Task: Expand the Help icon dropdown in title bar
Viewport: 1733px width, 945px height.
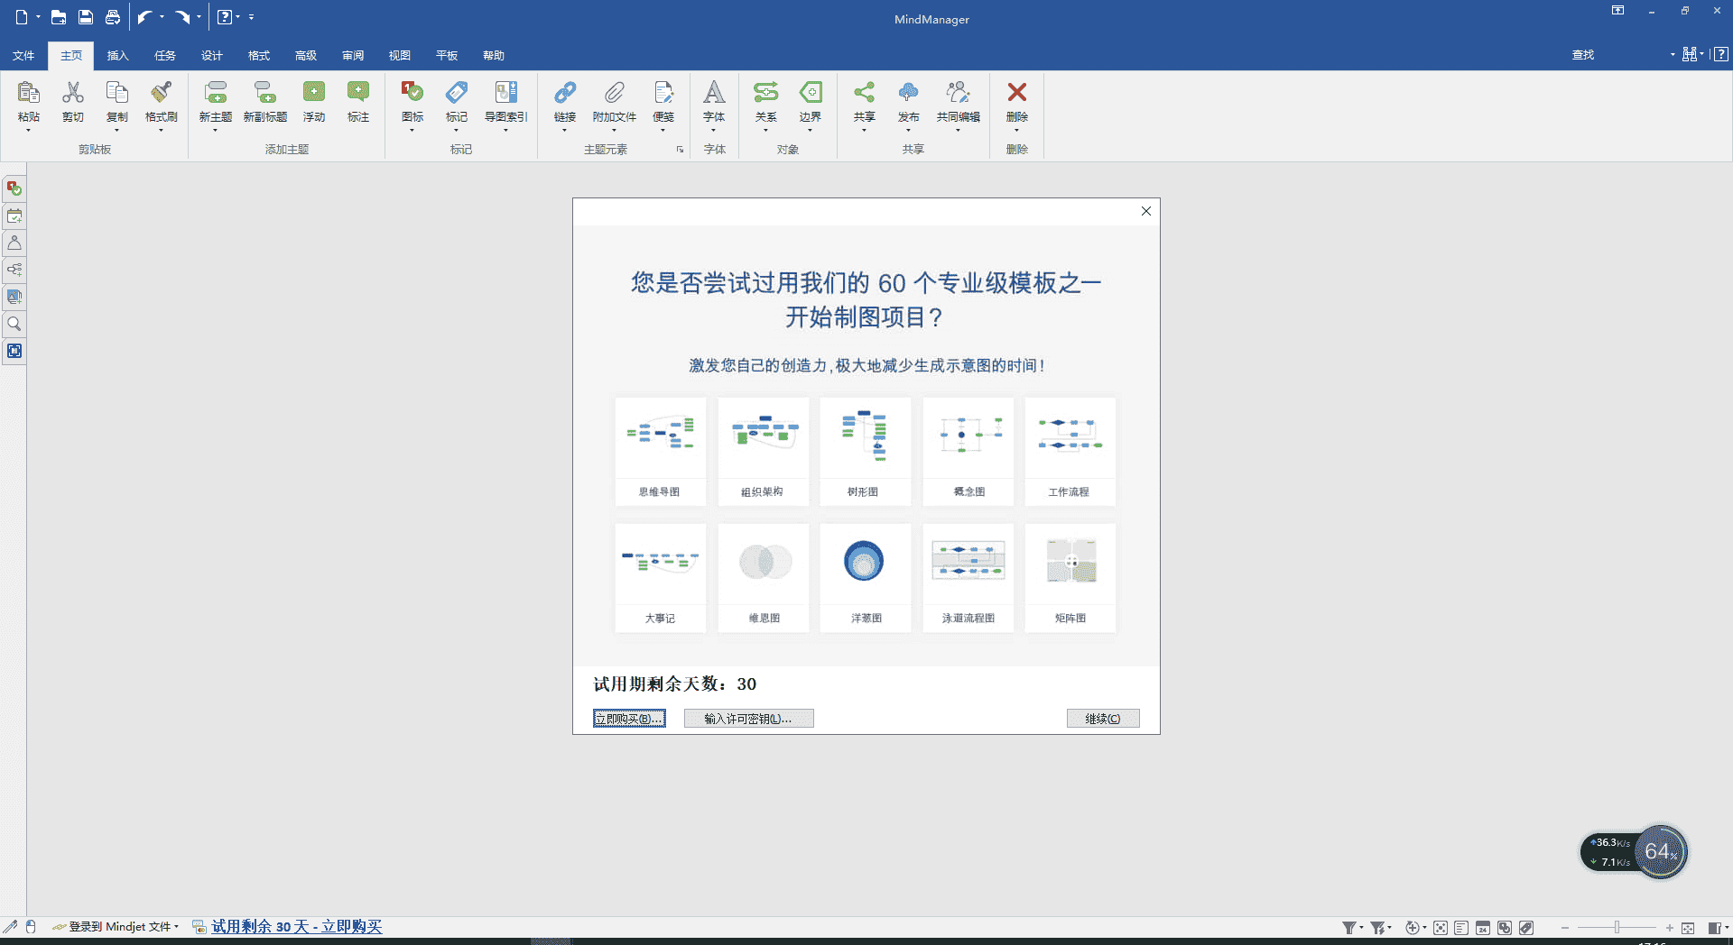Action: 238,17
